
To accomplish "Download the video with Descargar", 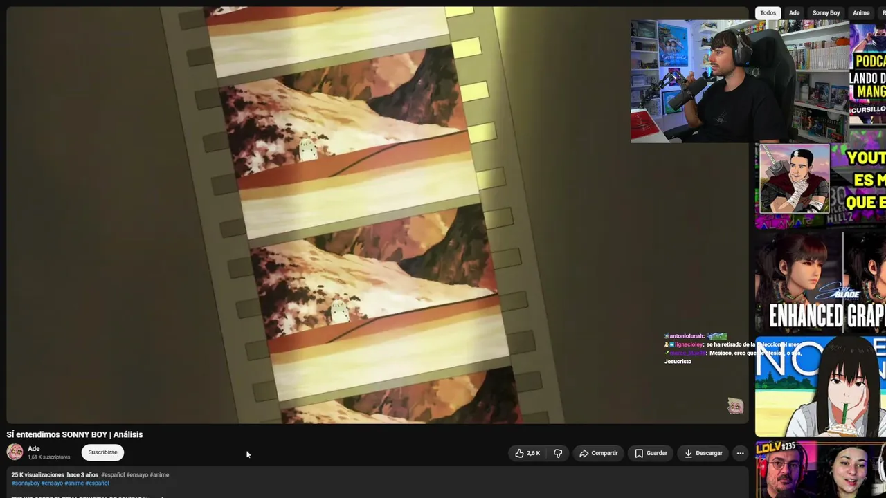I will coord(703,453).
